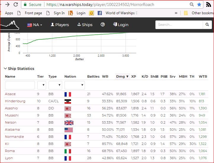Open the Ships menu item
Image resolution: width=214 pixels, height=163 pixels.
coord(85,25)
